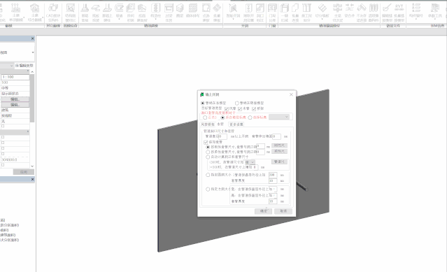
Task: Select 按柔性套管尺寸 radio option
Action: pyautogui.click(x=208, y=152)
